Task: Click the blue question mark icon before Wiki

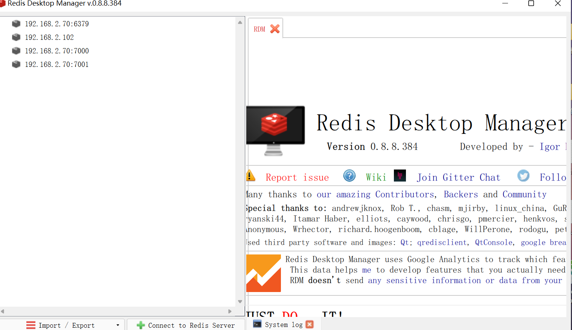Action: (x=349, y=175)
